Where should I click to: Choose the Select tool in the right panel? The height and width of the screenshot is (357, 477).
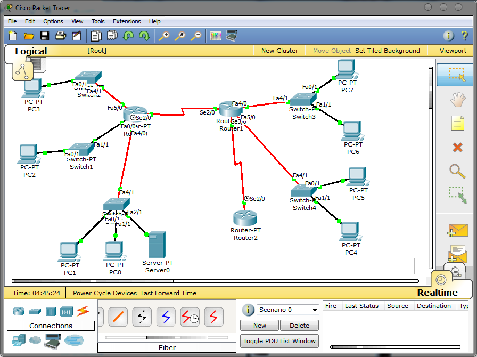coord(455,75)
